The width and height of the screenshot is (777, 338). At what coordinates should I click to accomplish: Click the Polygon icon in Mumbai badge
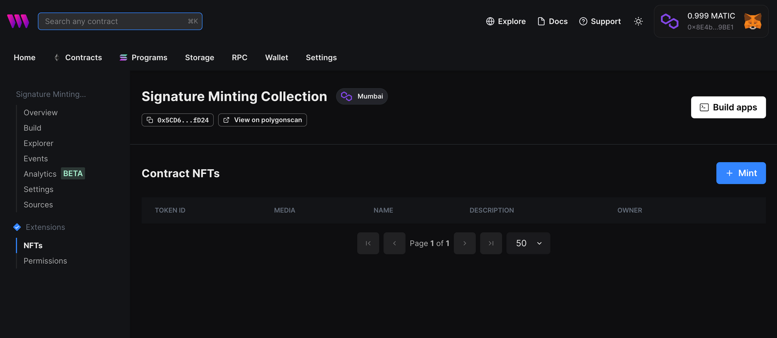click(x=347, y=96)
